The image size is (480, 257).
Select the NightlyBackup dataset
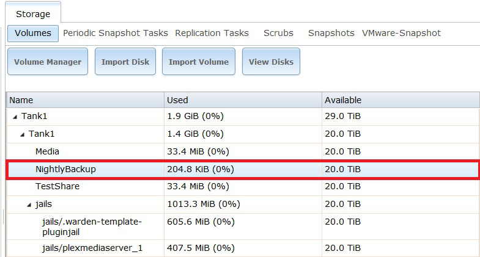[65, 169]
